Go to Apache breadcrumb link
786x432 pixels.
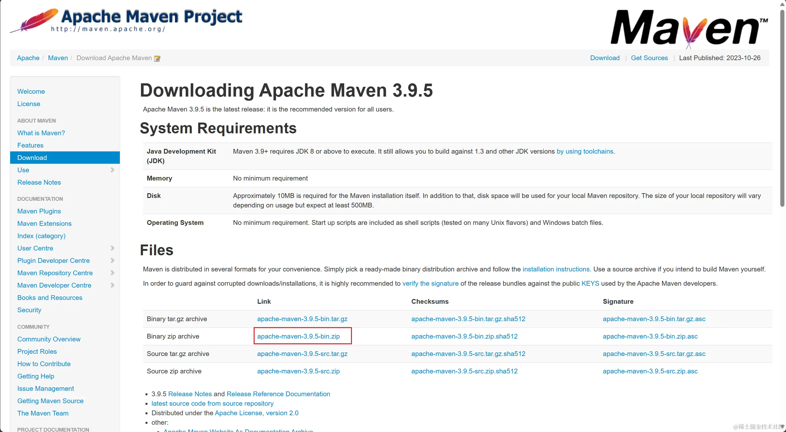[x=28, y=58]
